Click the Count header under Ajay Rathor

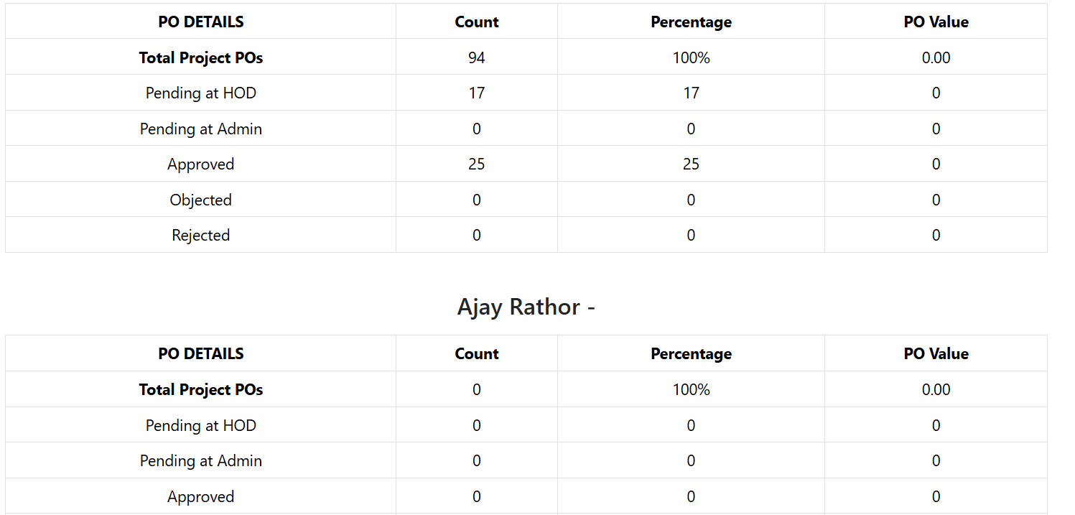(476, 353)
